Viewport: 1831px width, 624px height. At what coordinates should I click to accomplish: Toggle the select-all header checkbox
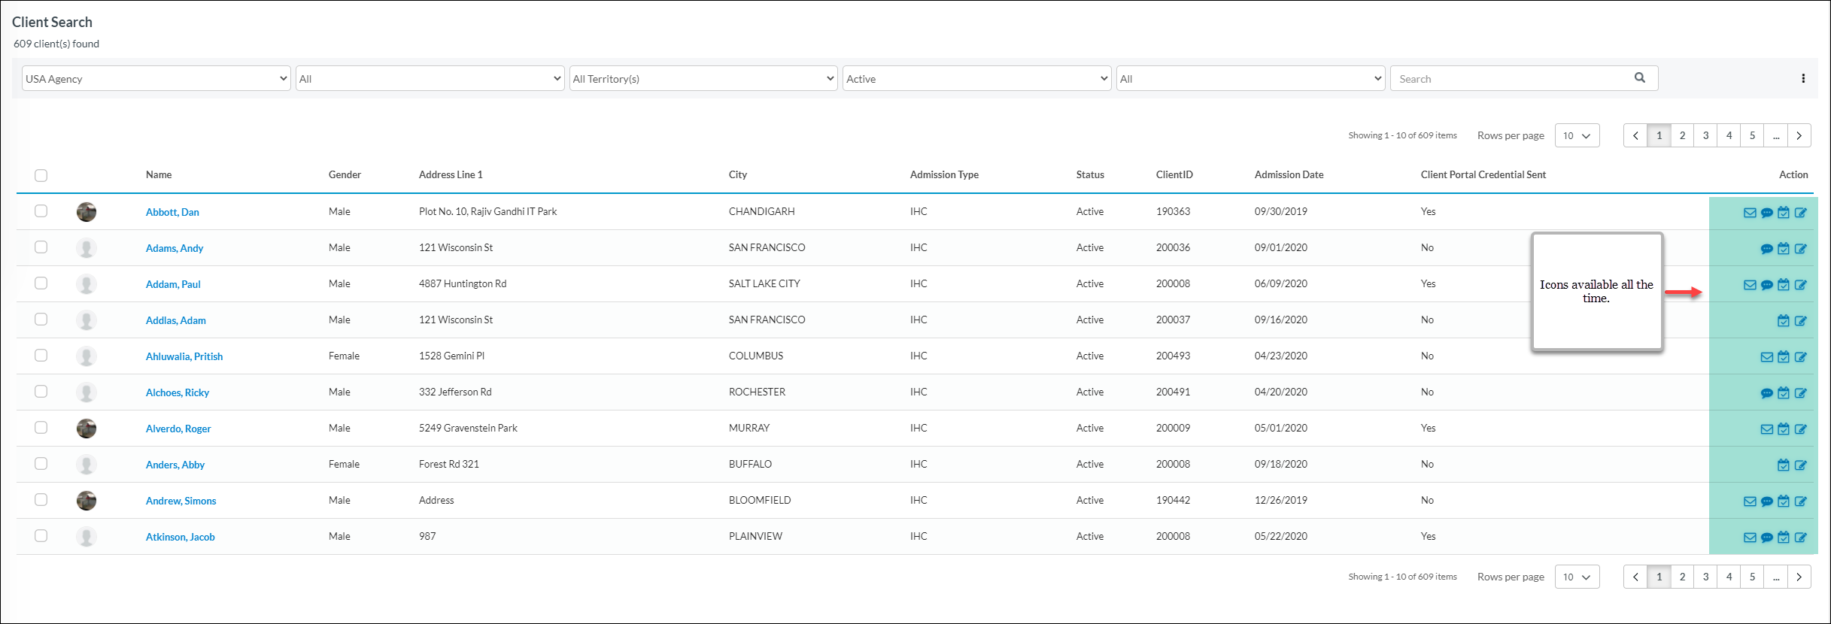pos(41,175)
